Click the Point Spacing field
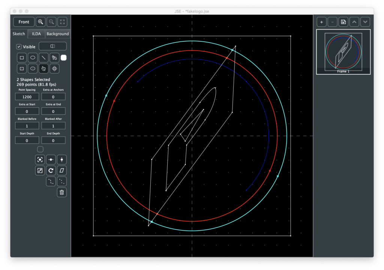 point(27,97)
